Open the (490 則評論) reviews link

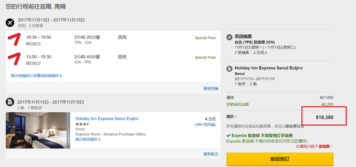pos(205,124)
